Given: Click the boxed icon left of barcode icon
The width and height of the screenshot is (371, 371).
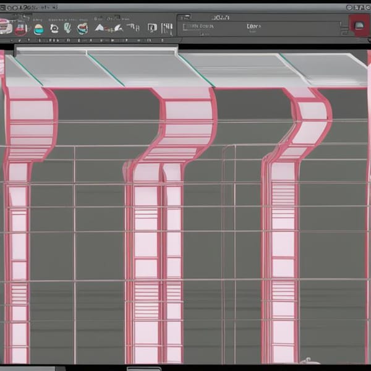Looking at the screenshot, I should click(151, 28).
